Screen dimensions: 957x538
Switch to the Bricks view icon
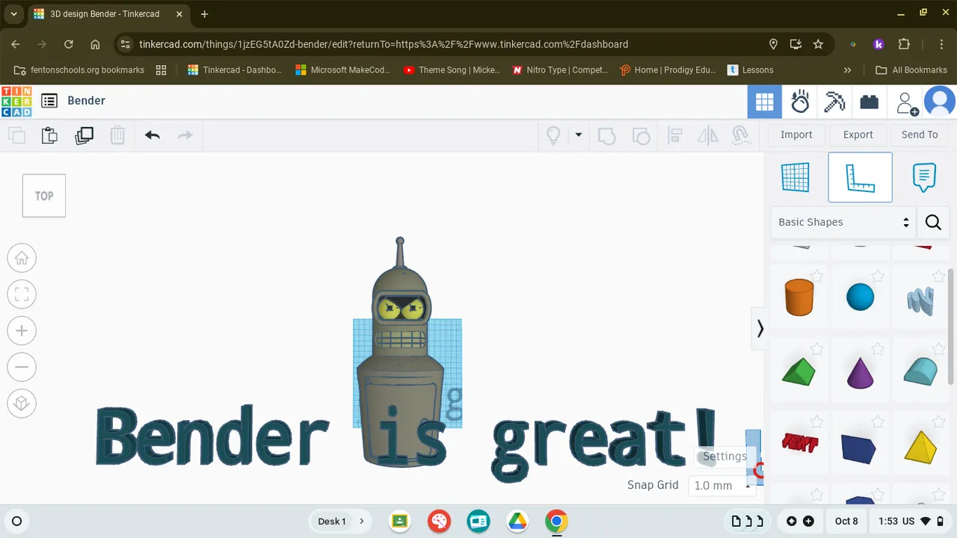(x=869, y=102)
